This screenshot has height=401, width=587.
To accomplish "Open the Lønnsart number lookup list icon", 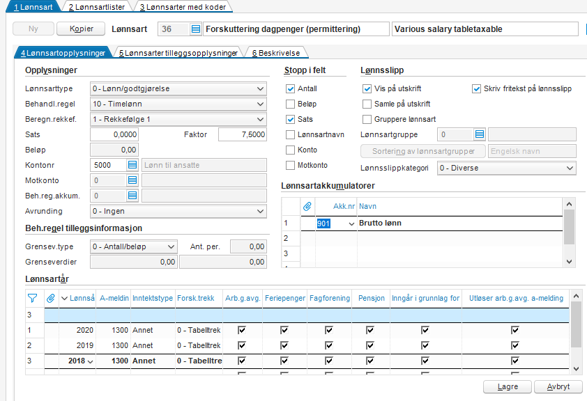I will click(x=196, y=29).
